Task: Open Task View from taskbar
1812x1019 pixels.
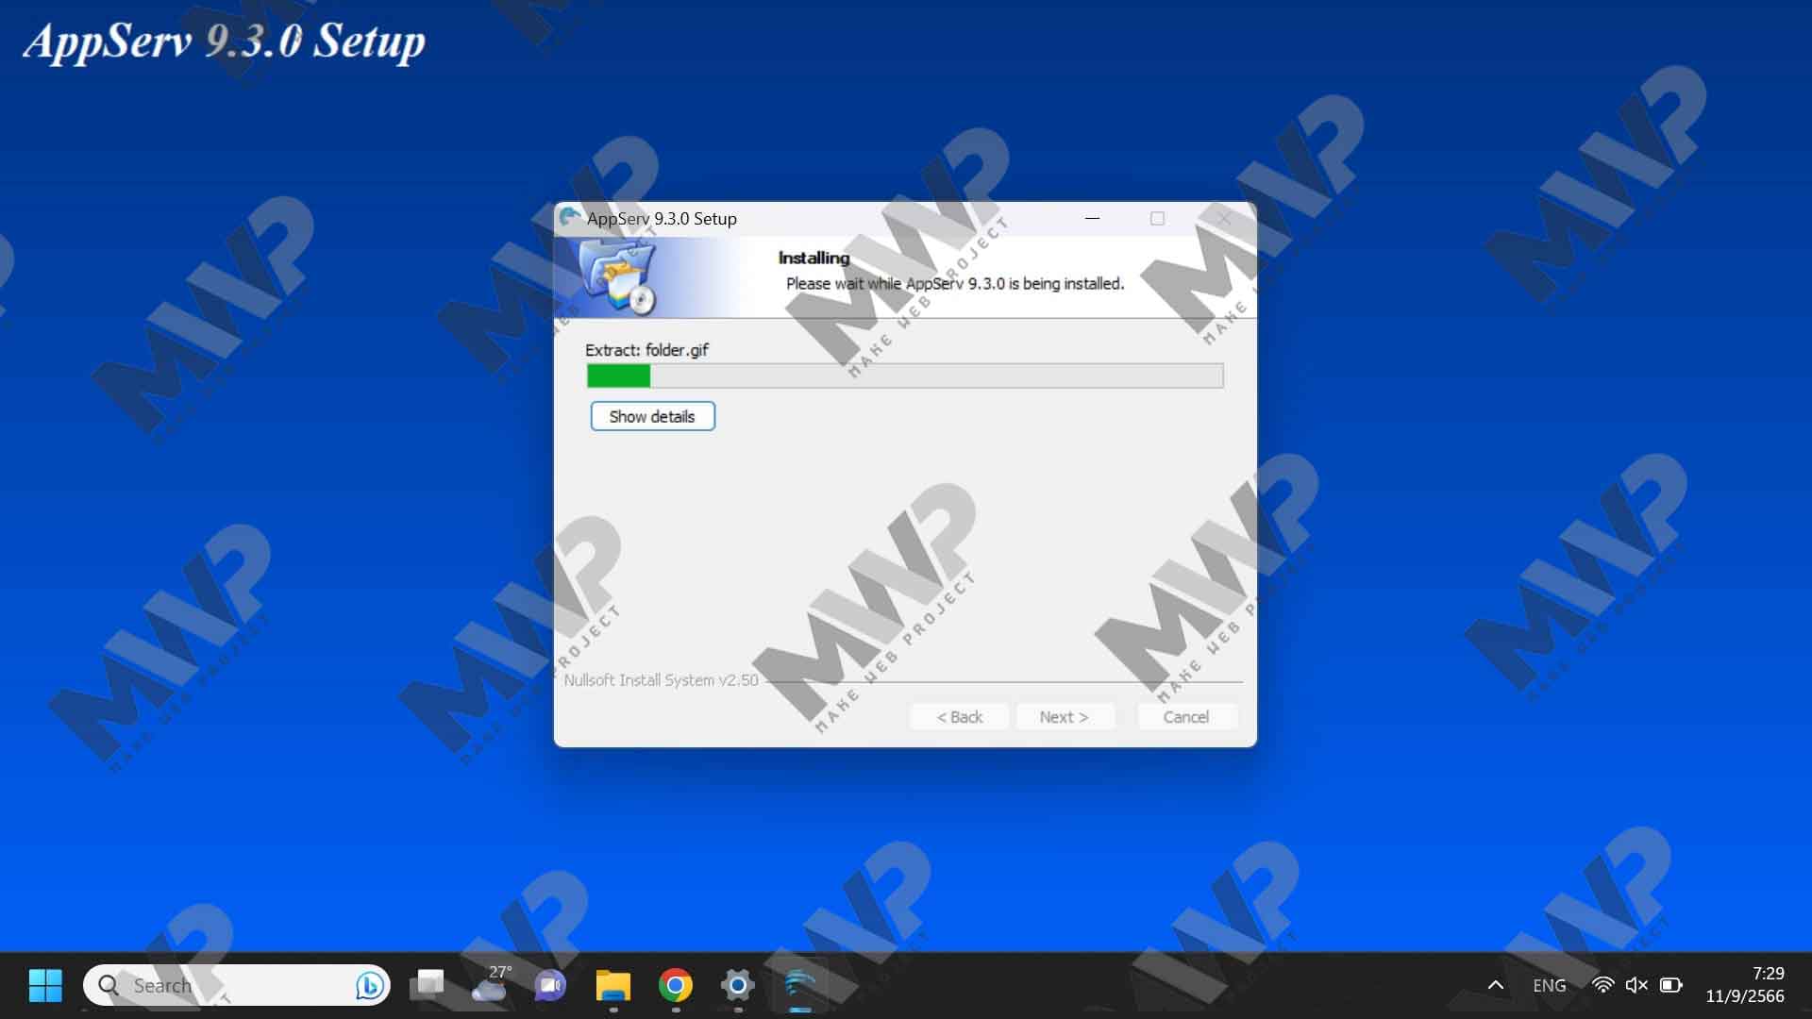Action: point(428,985)
